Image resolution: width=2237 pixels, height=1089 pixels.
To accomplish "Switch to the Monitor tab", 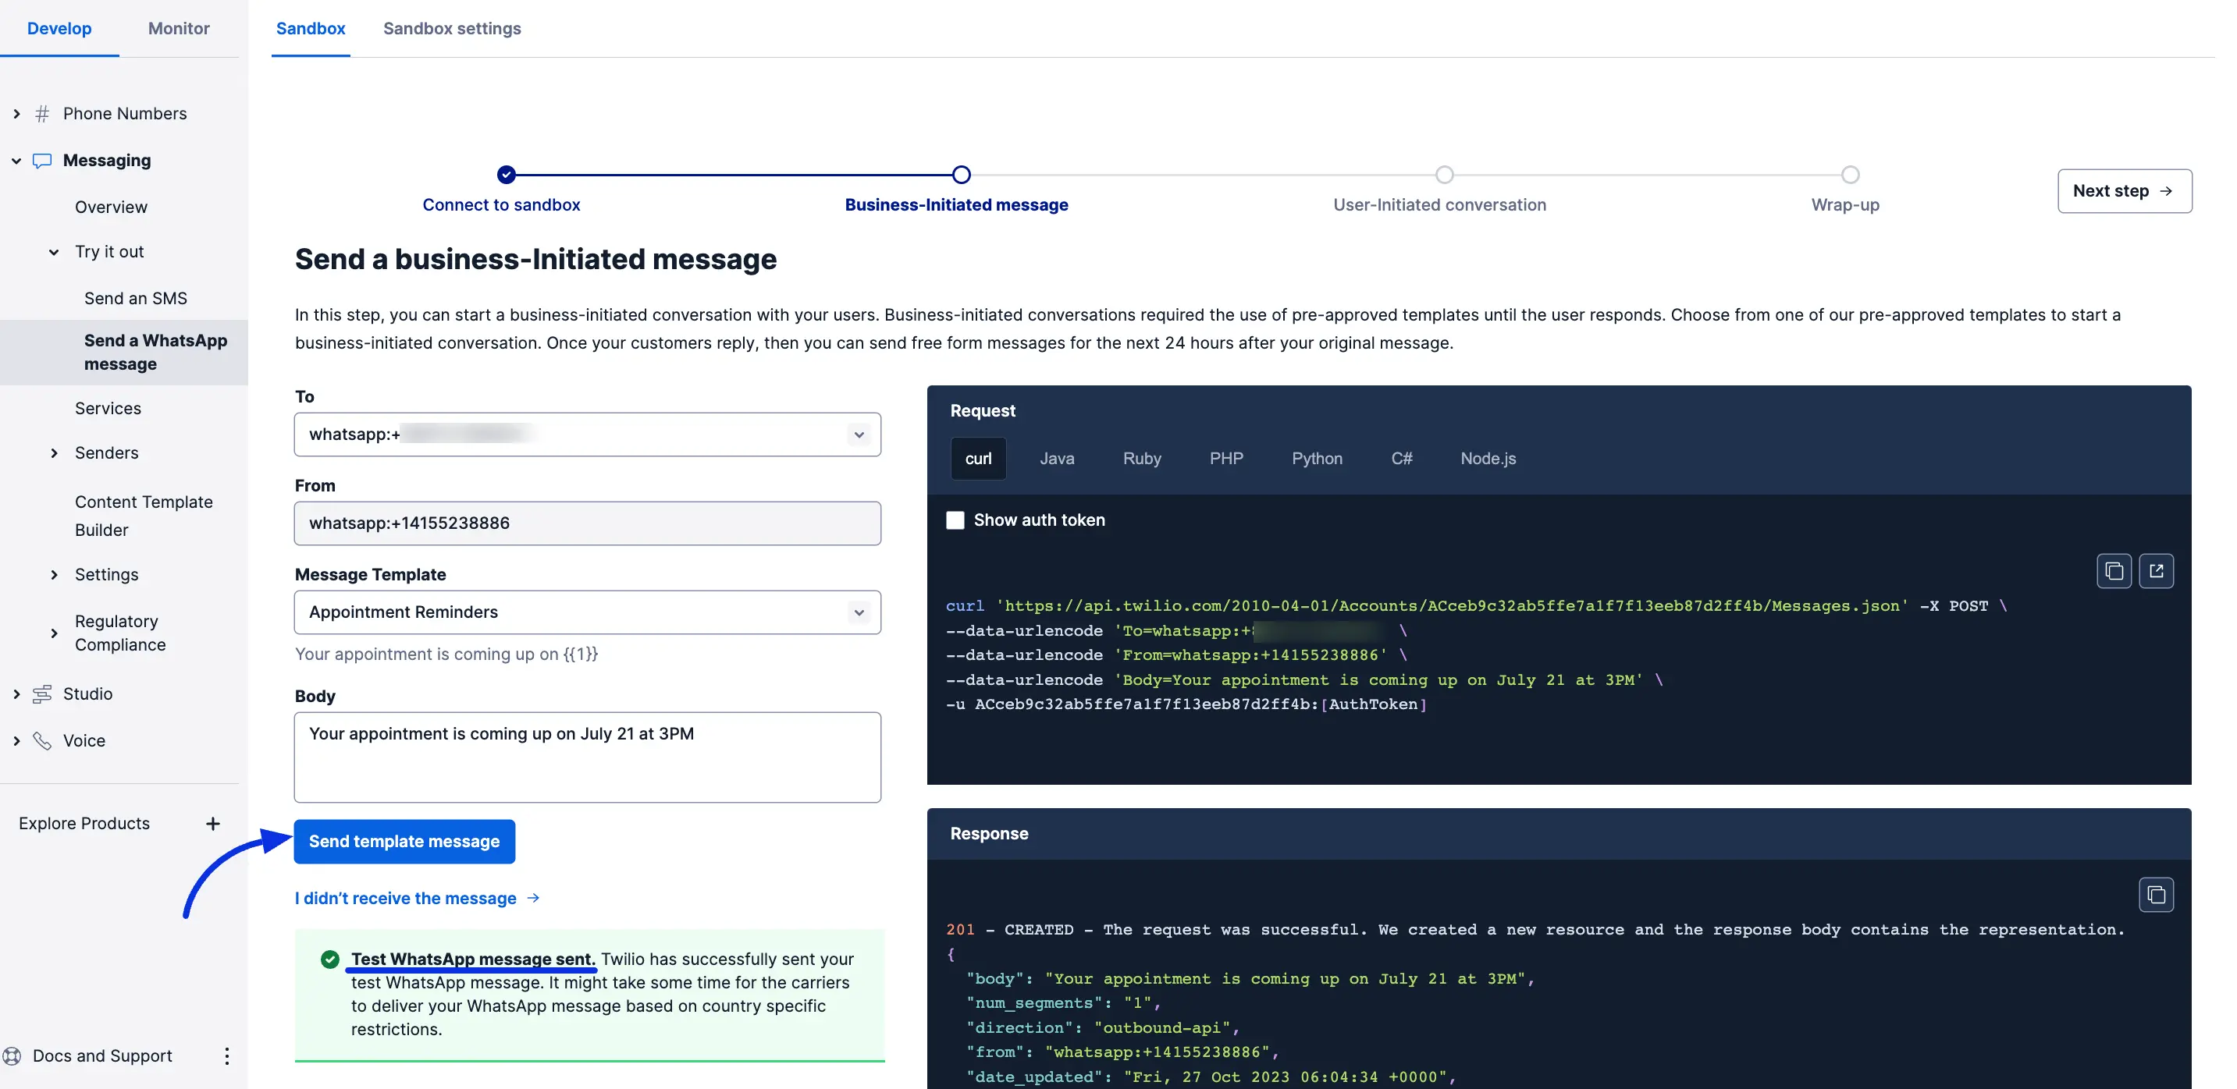I will point(179,29).
